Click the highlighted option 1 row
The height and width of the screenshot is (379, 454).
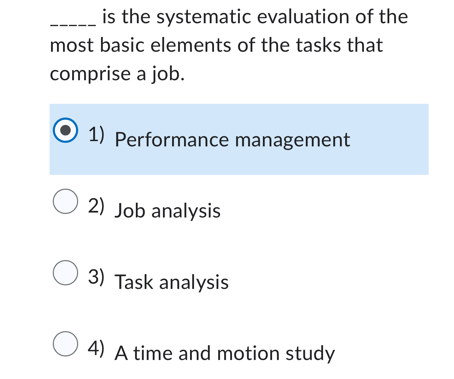pos(239,139)
